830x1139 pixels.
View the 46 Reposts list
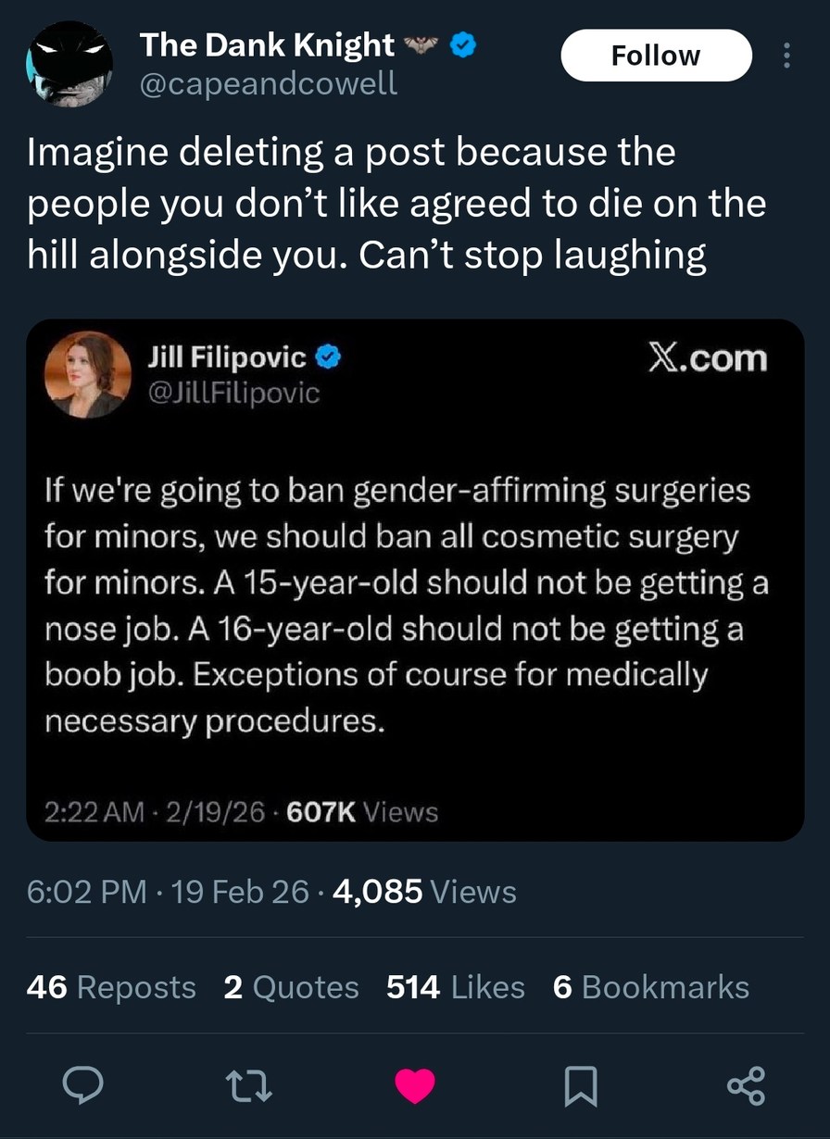110,987
